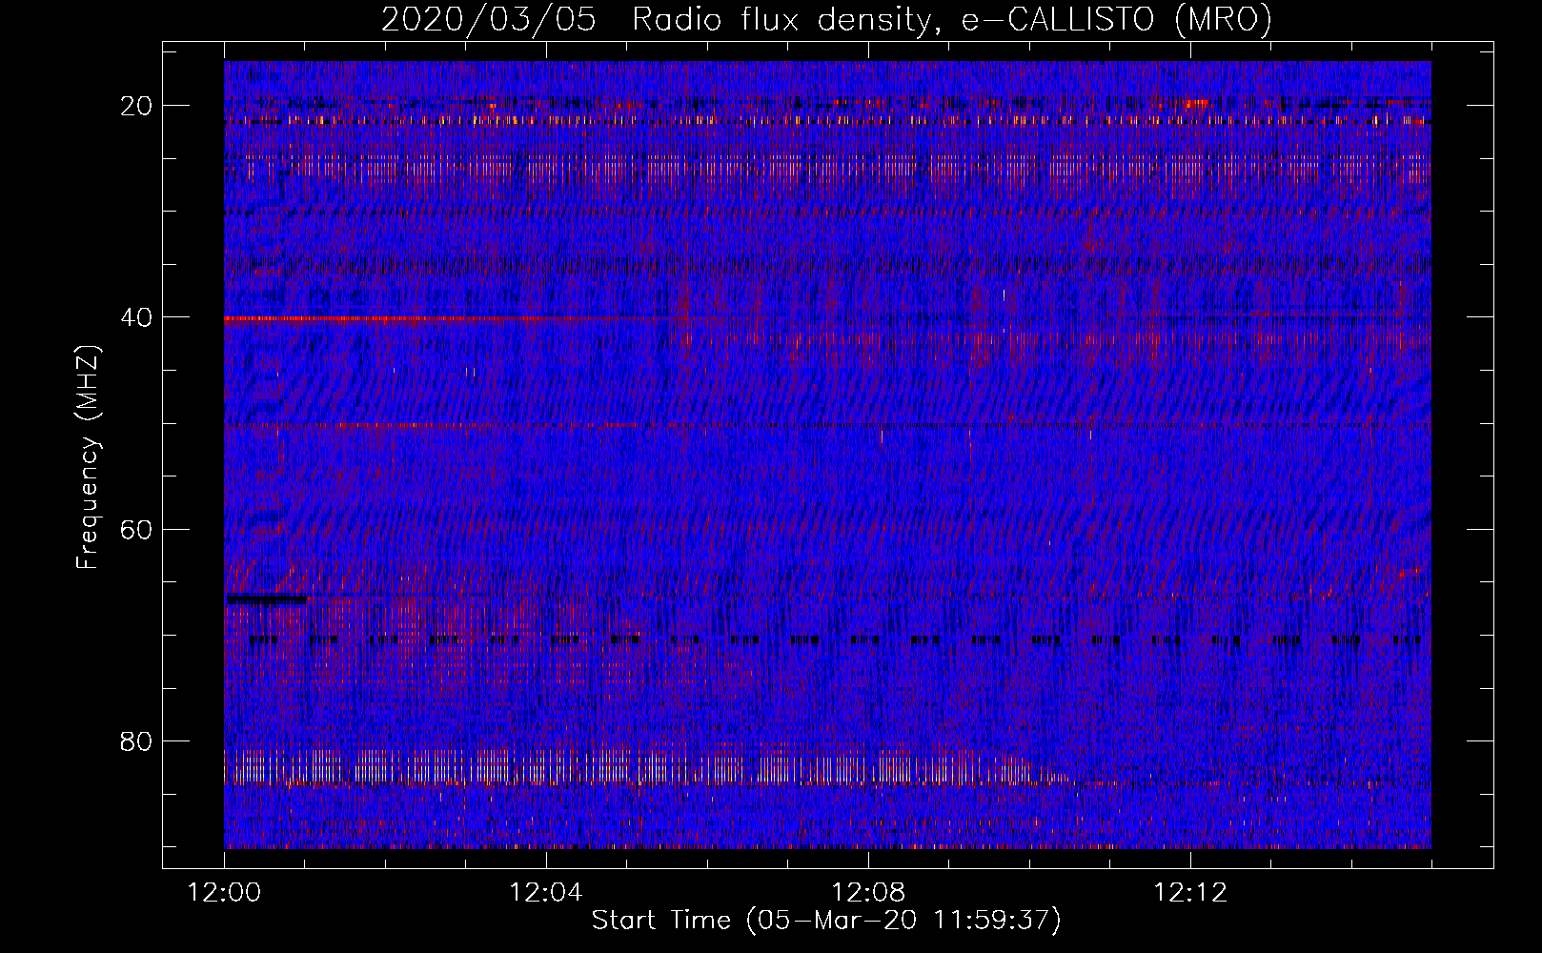Click the time tick label '12:00'

pos(224,893)
